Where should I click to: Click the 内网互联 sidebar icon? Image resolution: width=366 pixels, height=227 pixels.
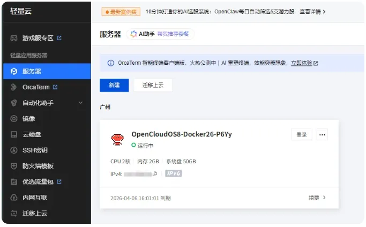click(14, 198)
